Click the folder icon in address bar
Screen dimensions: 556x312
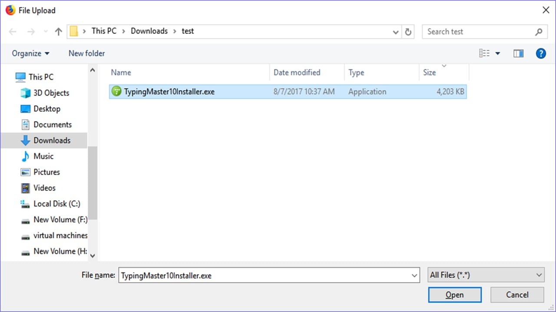(x=74, y=31)
